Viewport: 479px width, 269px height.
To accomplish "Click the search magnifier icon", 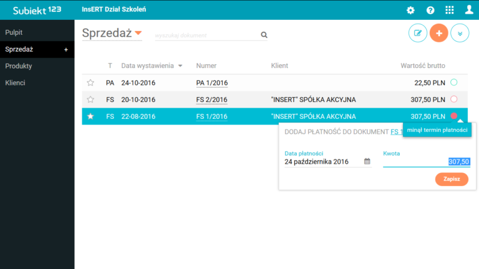I will (x=264, y=35).
